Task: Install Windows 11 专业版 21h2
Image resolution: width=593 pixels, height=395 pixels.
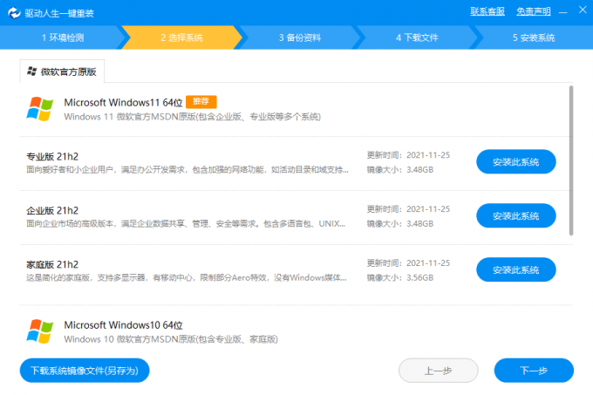Action: coord(515,162)
